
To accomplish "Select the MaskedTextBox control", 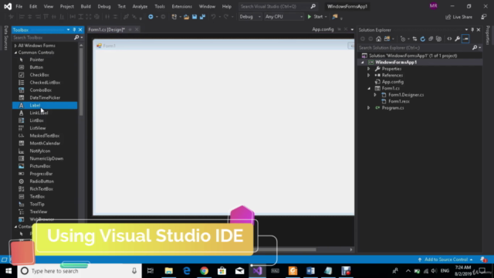I will pyautogui.click(x=45, y=136).
